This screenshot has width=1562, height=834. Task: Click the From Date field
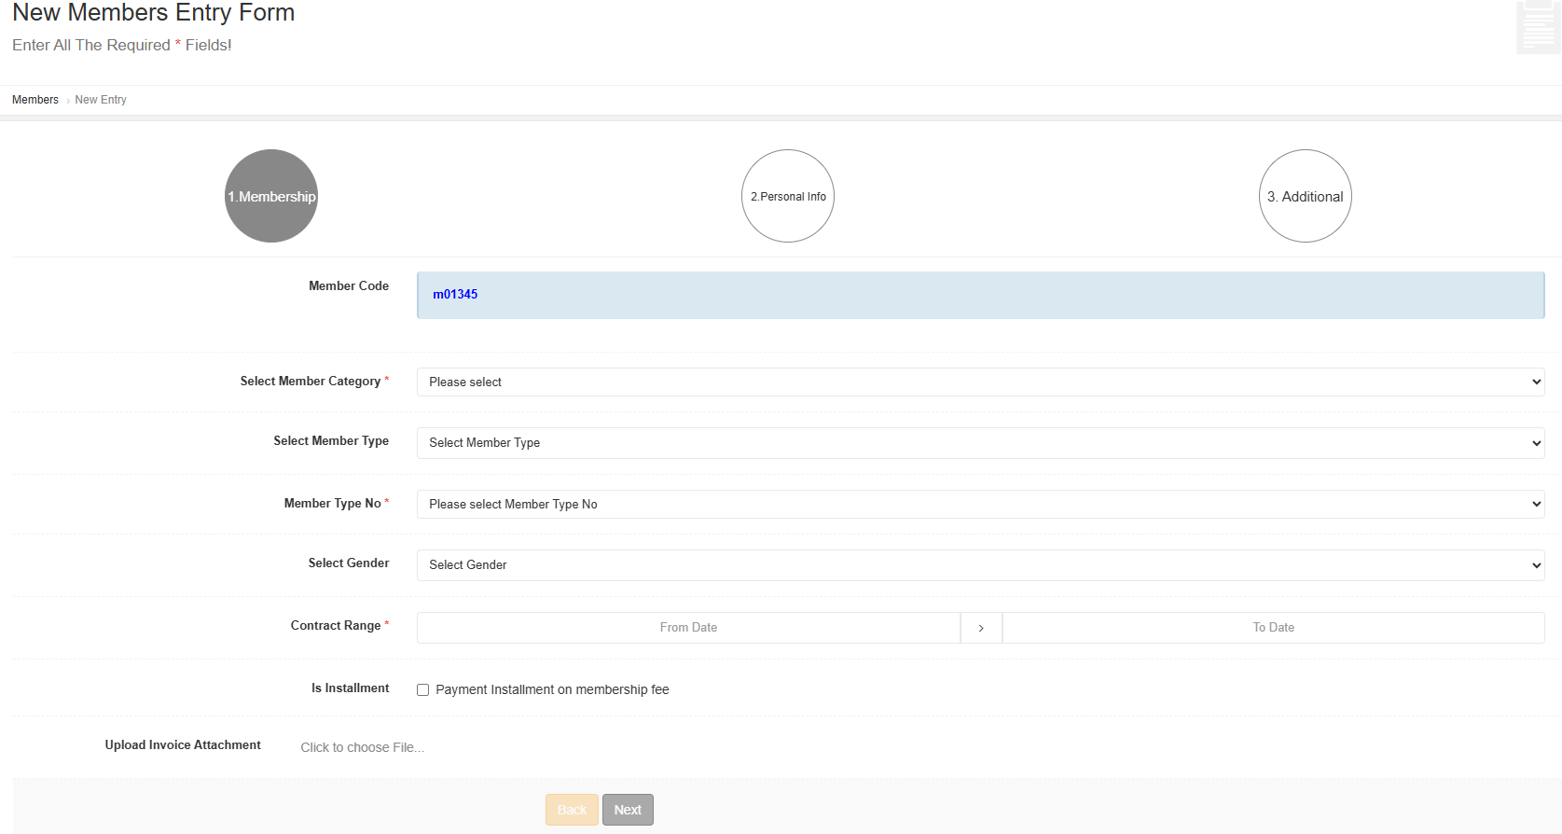coord(688,628)
